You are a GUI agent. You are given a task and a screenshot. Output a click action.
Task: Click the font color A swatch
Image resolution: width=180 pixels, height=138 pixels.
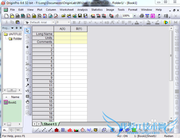coord(137,23)
